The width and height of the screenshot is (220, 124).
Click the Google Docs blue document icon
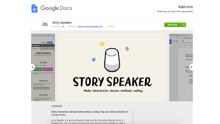[x=34, y=9]
